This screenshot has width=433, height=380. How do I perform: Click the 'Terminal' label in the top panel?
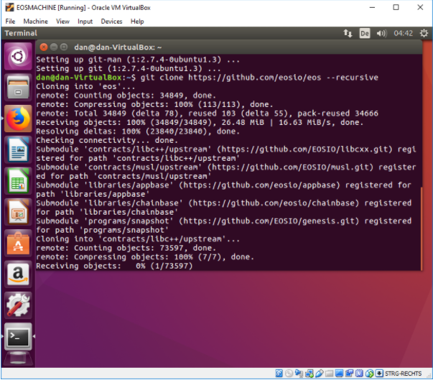(x=21, y=33)
